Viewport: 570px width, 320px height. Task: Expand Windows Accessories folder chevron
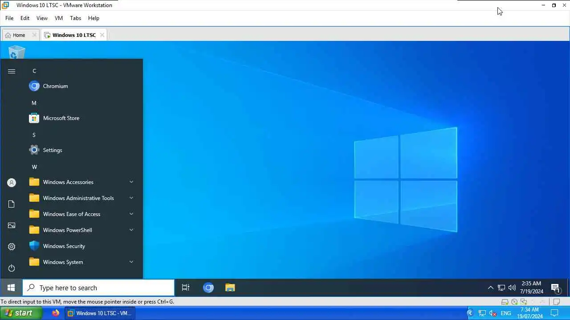(131, 182)
